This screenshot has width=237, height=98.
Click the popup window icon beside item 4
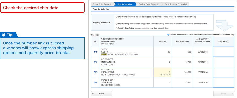(95, 82)
